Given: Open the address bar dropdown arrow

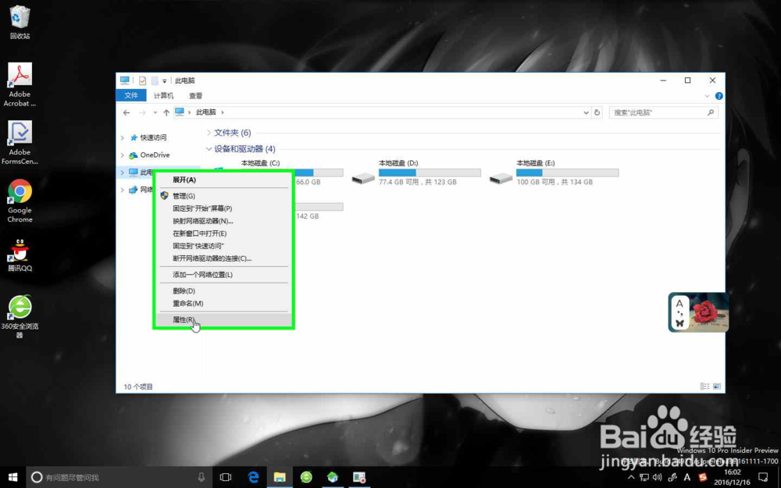Looking at the screenshot, I should [x=586, y=112].
